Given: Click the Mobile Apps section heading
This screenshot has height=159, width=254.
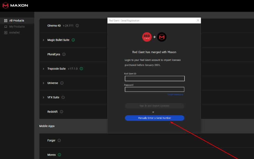Looking at the screenshot, I should (47, 126).
